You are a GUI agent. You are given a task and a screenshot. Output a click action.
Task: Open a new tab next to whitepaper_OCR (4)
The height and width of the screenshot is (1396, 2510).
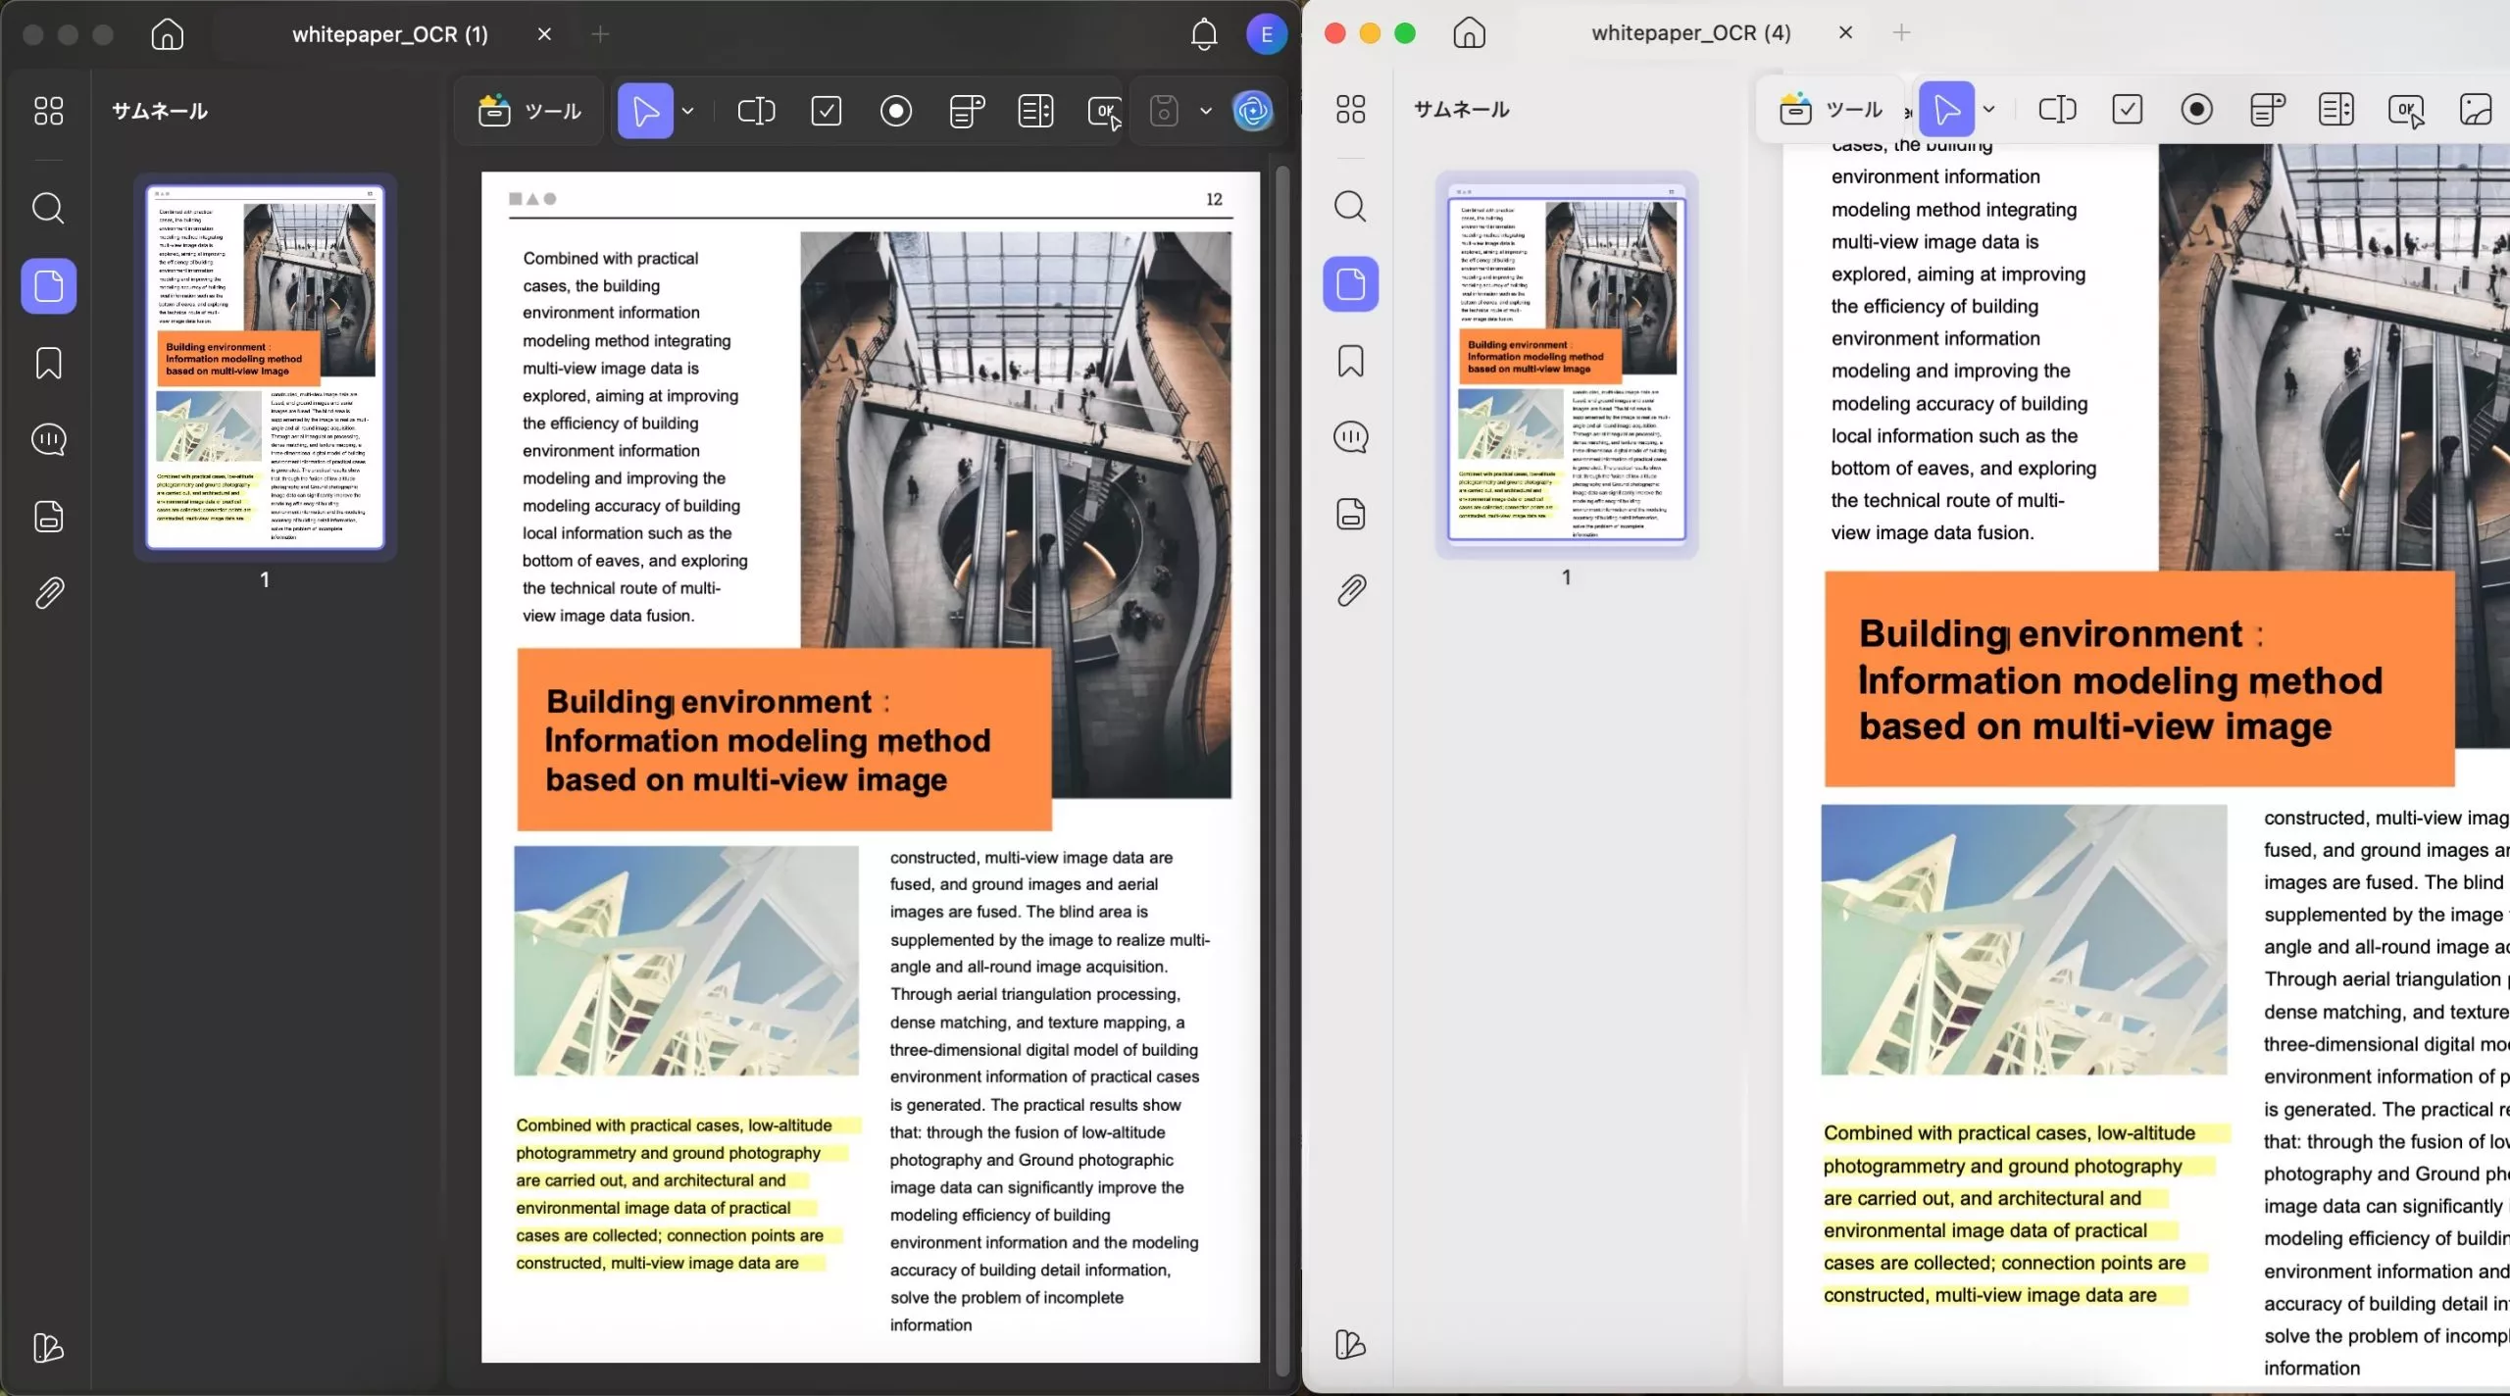1901,33
